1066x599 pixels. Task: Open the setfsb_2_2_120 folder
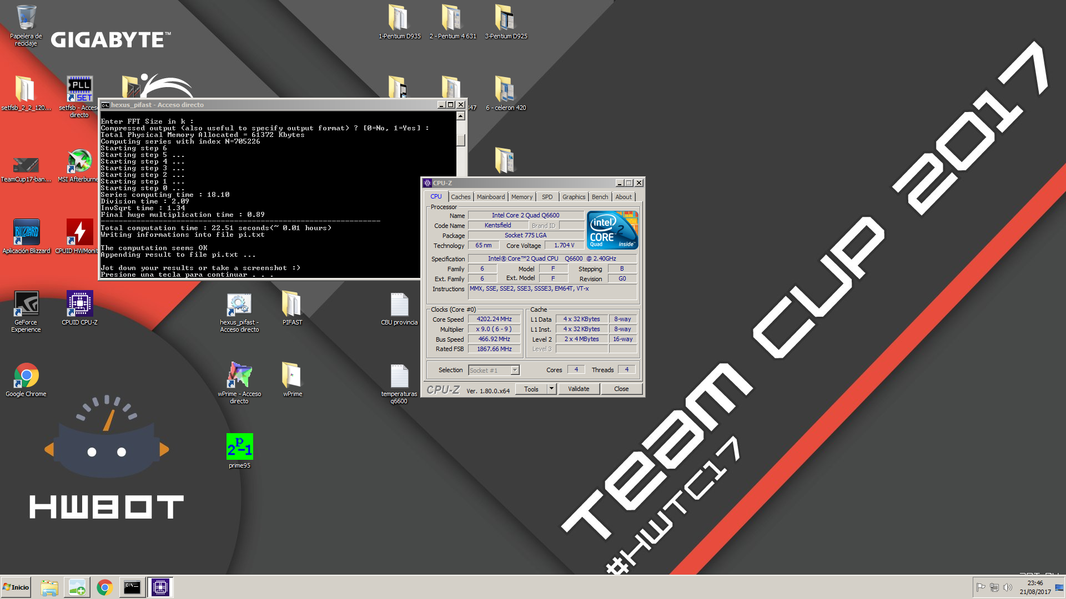click(x=26, y=93)
